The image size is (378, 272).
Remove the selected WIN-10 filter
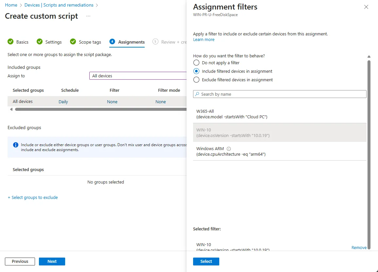359,248
